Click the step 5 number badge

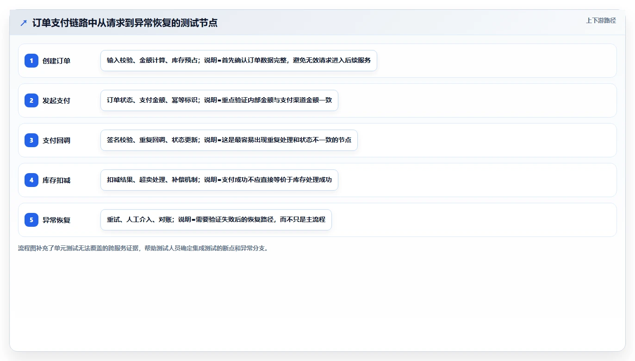31,220
